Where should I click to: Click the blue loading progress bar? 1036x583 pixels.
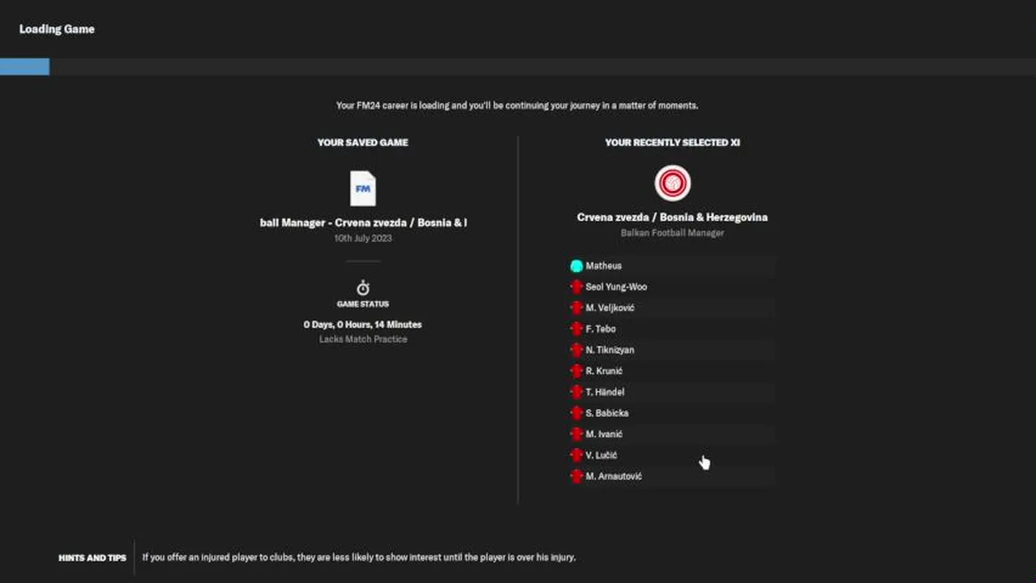(24, 67)
